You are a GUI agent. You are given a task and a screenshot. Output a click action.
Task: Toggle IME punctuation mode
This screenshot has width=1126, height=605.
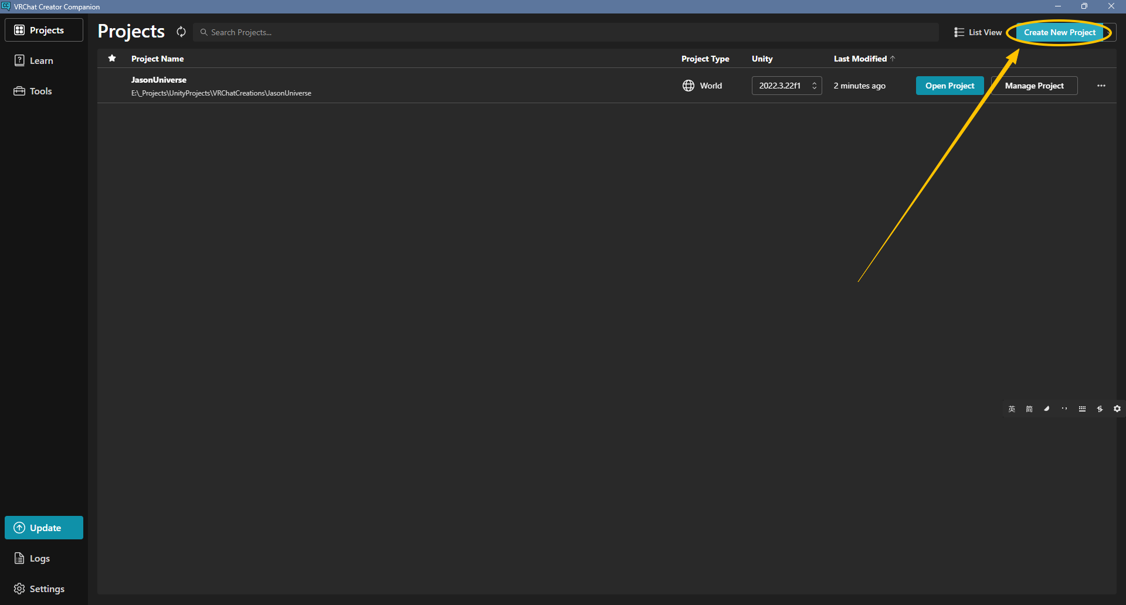tap(1064, 409)
